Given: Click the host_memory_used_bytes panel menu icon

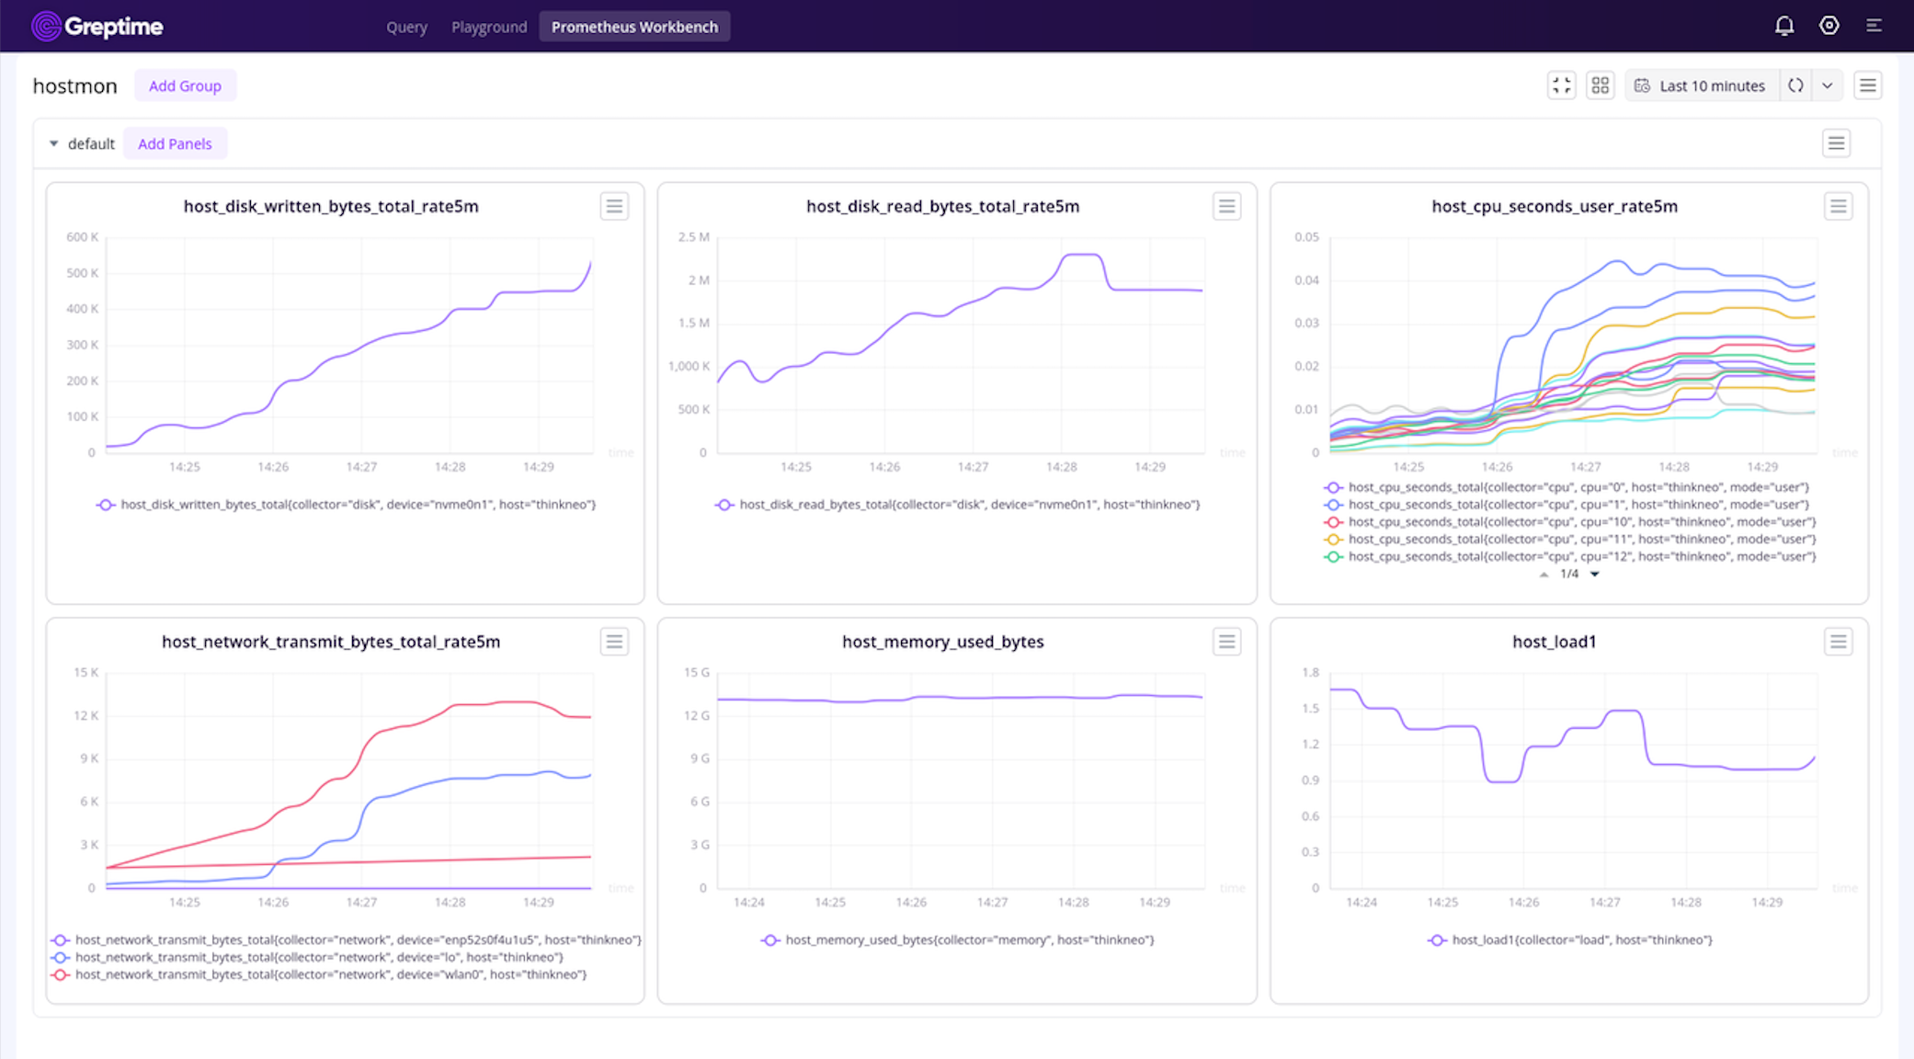Looking at the screenshot, I should pos(1226,642).
